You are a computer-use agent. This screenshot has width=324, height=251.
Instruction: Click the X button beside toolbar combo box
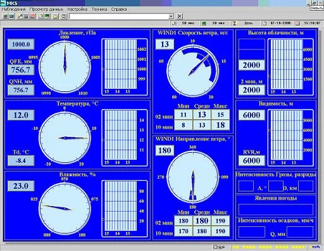pyautogui.click(x=179, y=16)
